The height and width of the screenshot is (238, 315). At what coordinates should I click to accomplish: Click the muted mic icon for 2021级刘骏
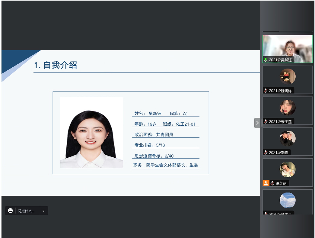coord(266,153)
